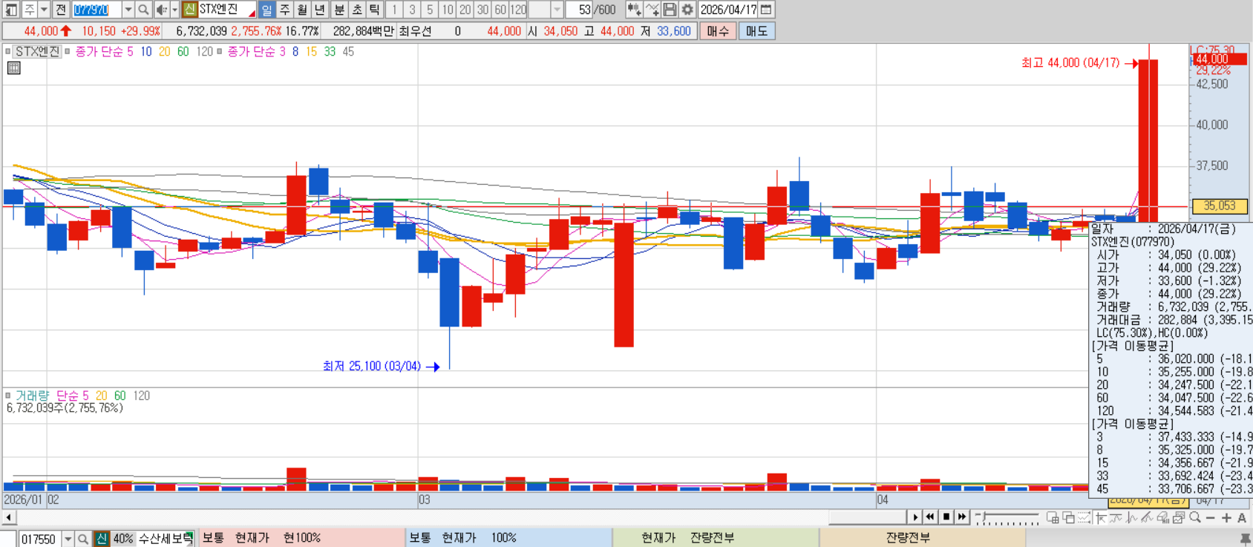Click the overlapping windows copy icon

pyautogui.click(x=1068, y=517)
